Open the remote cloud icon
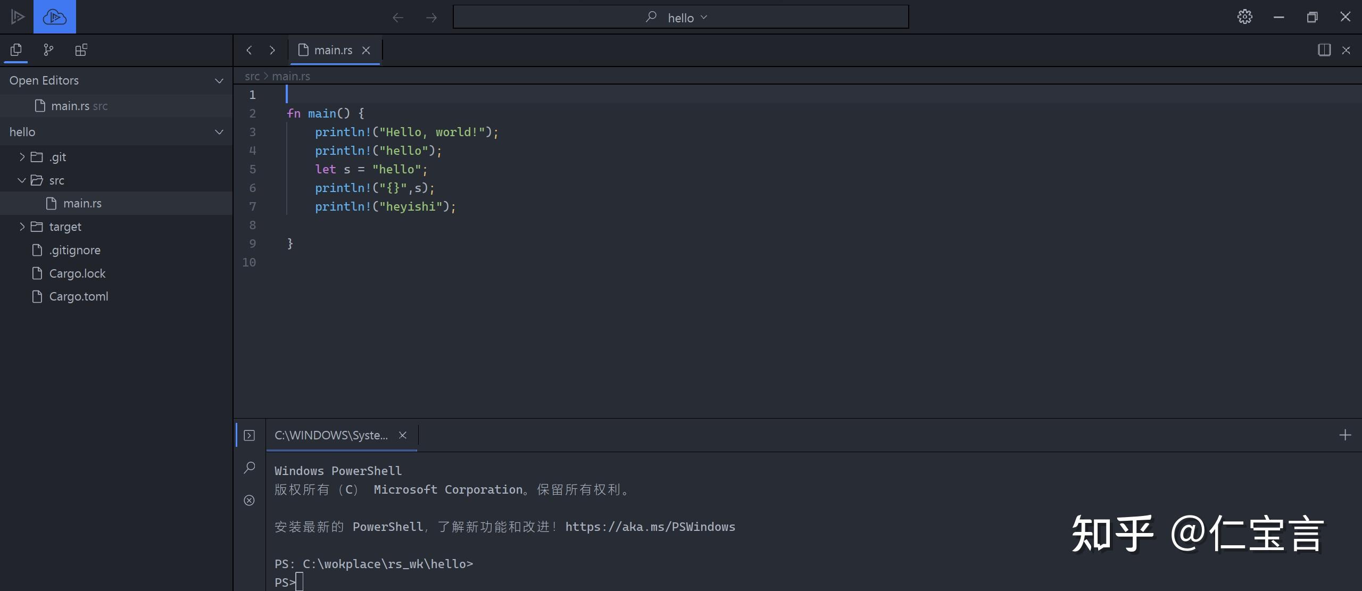 pyautogui.click(x=54, y=17)
